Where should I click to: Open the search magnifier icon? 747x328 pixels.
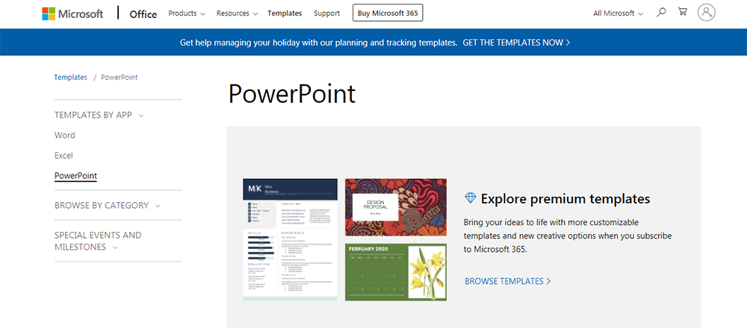(x=661, y=13)
